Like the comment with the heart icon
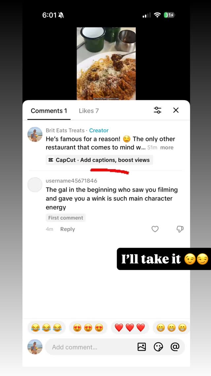211x376 pixels. (x=155, y=229)
